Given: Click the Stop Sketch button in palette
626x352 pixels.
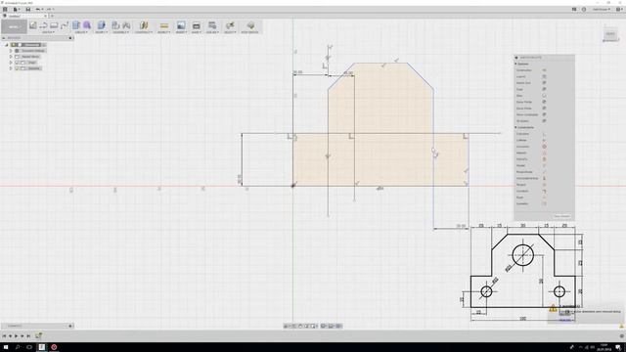Looking at the screenshot, I should click(x=561, y=216).
